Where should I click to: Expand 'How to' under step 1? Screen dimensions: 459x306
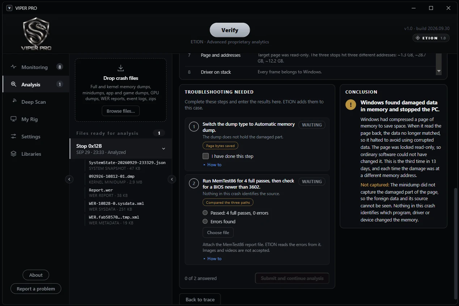(x=212, y=165)
